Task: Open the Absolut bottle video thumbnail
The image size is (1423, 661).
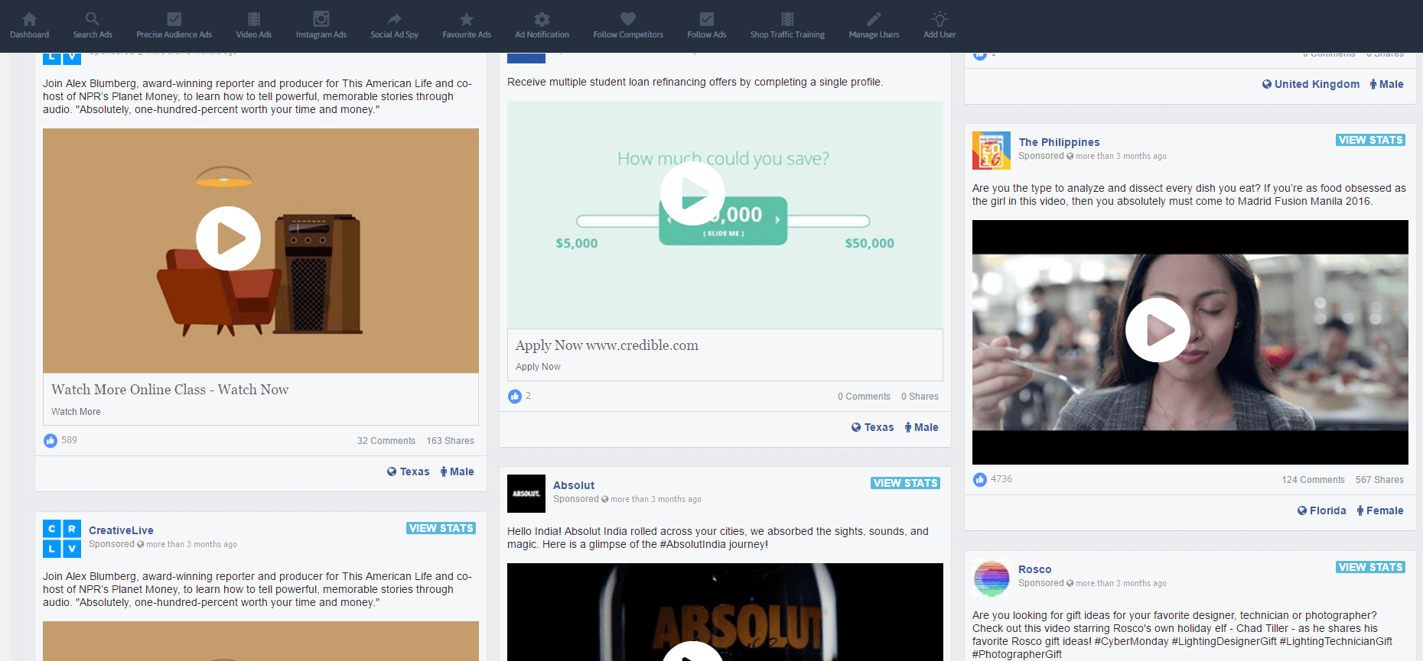Action: pyautogui.click(x=725, y=612)
